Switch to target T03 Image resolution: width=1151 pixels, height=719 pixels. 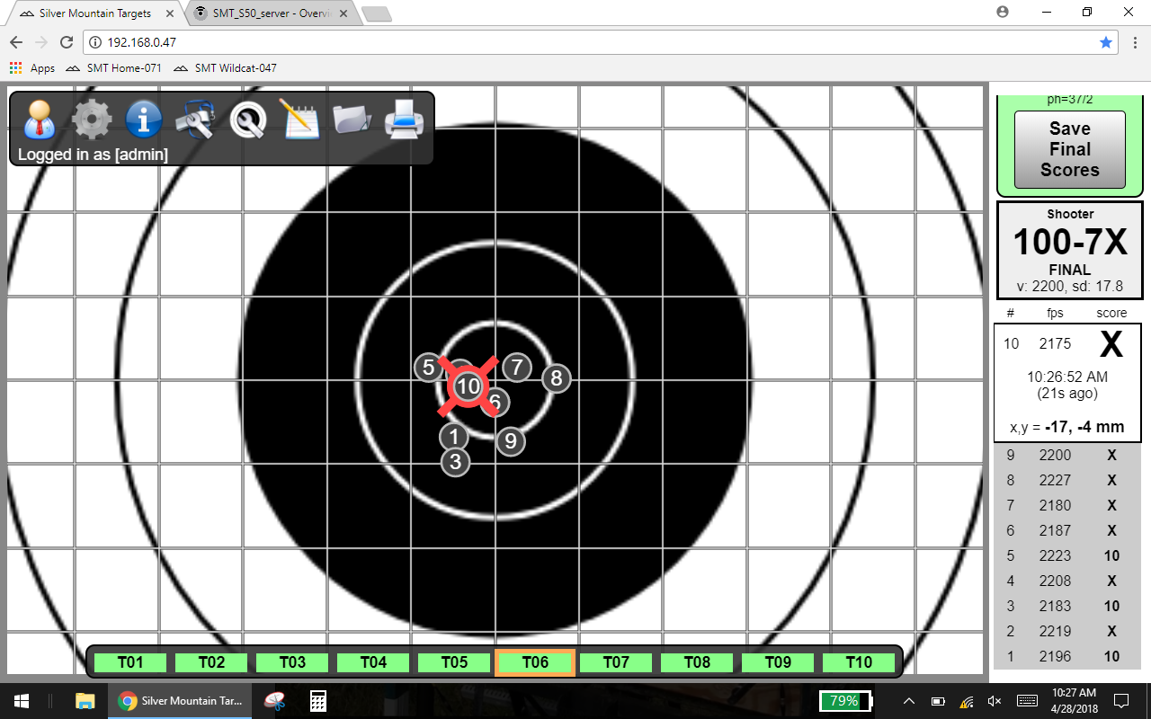(292, 662)
